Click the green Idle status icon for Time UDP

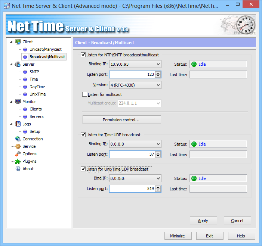pyautogui.click(x=194, y=144)
